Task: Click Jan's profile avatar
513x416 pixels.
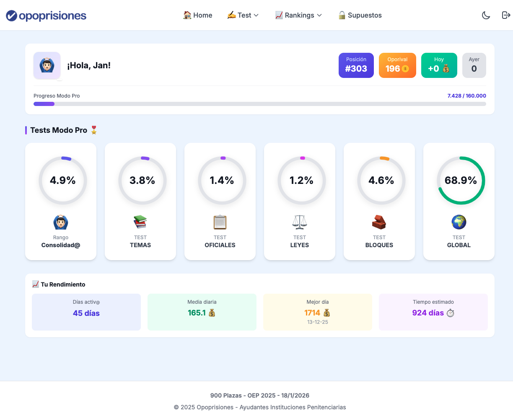Action: point(47,65)
